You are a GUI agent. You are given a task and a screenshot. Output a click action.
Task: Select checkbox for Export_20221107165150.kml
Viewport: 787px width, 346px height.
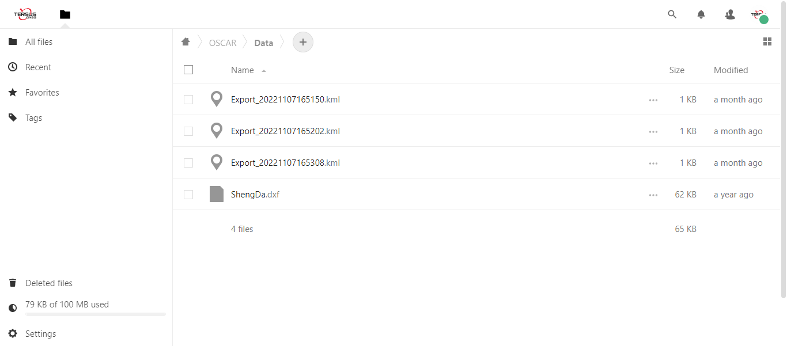[188, 100]
